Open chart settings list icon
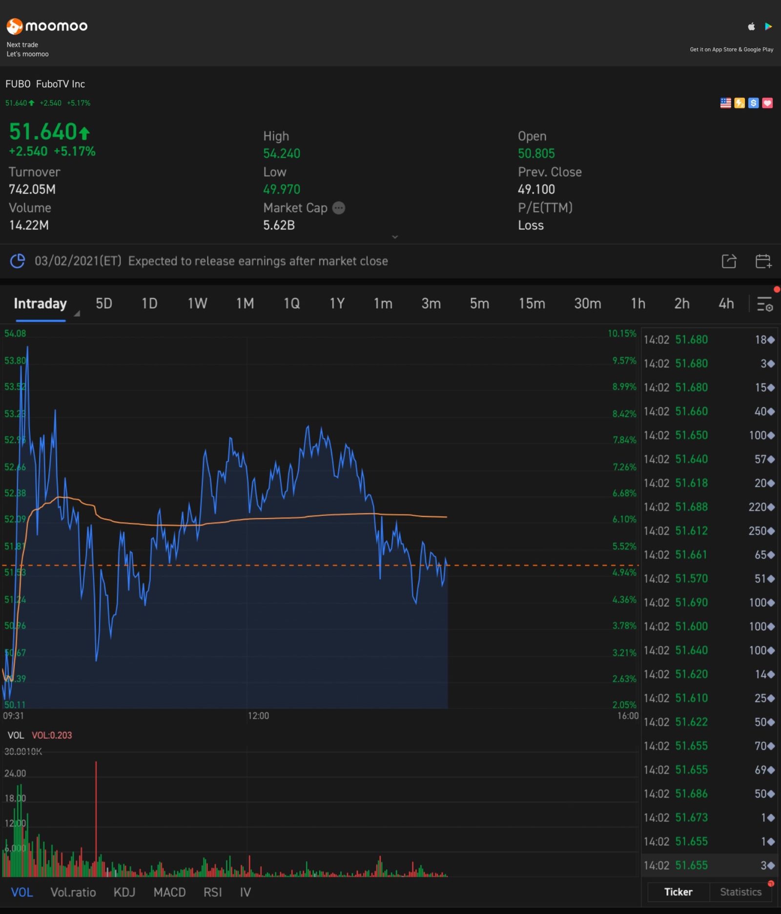 coord(764,304)
